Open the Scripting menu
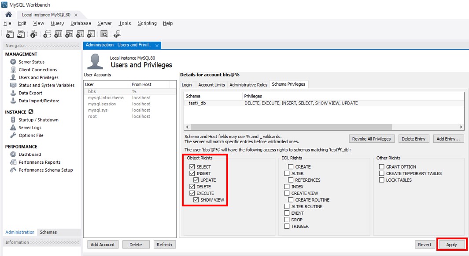 tap(147, 23)
